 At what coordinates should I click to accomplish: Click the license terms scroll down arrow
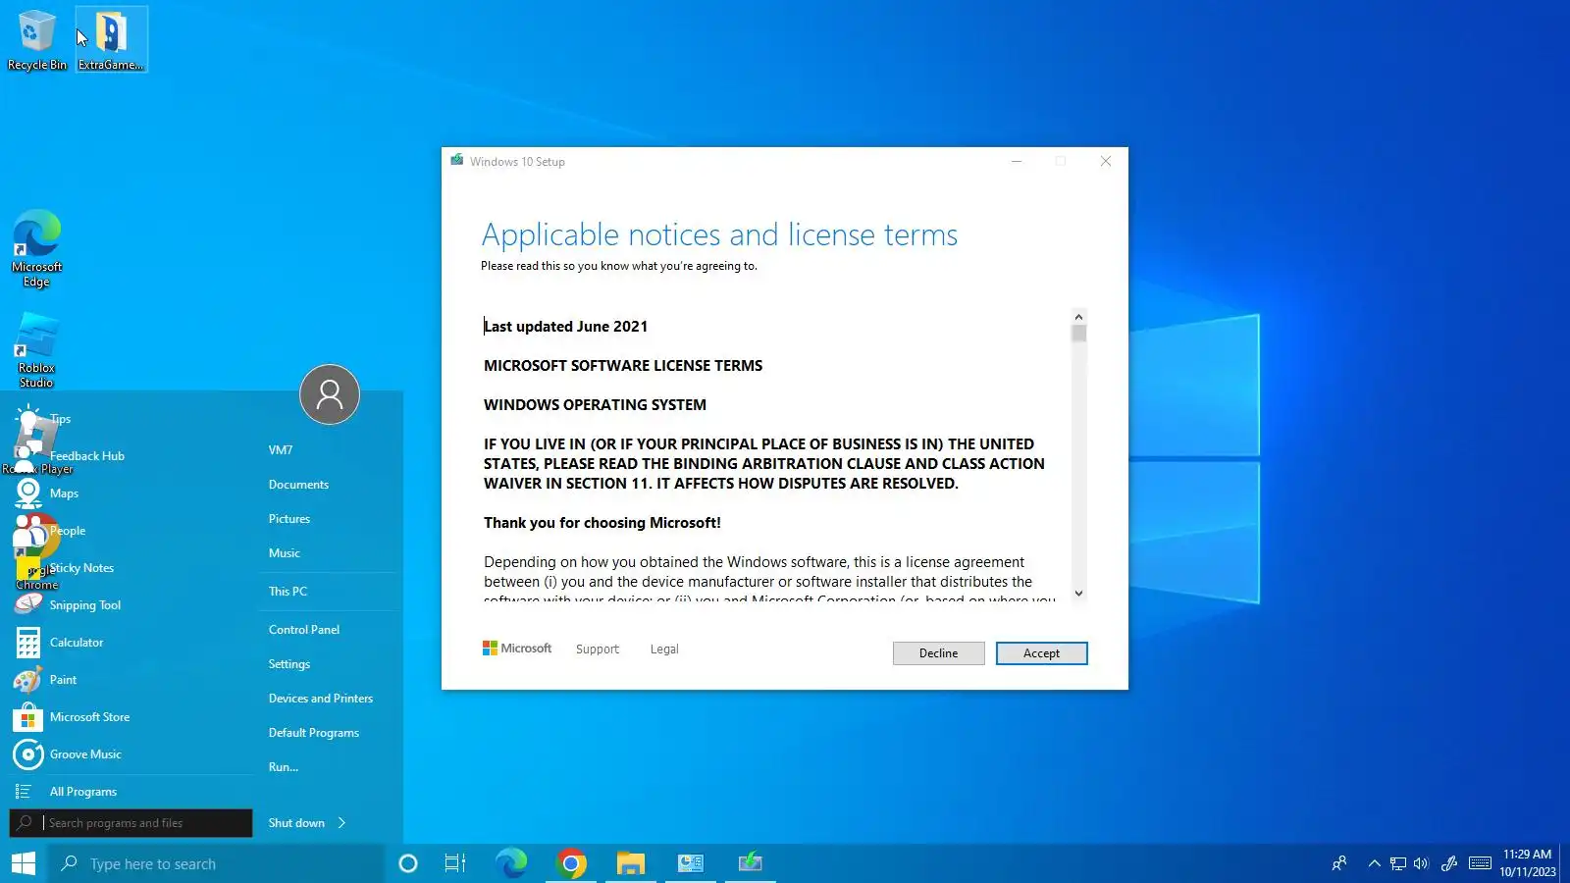[x=1078, y=594]
